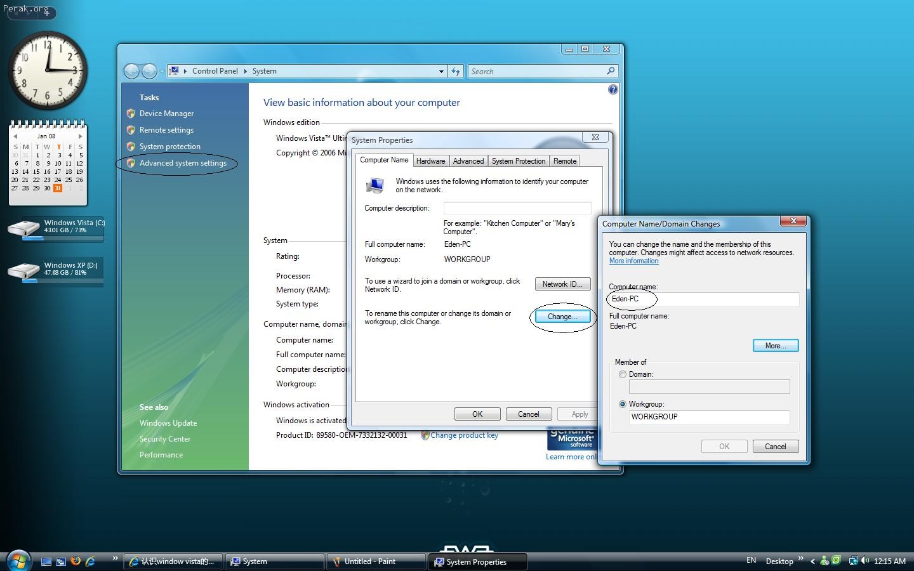Click the Change... button

pos(562,317)
